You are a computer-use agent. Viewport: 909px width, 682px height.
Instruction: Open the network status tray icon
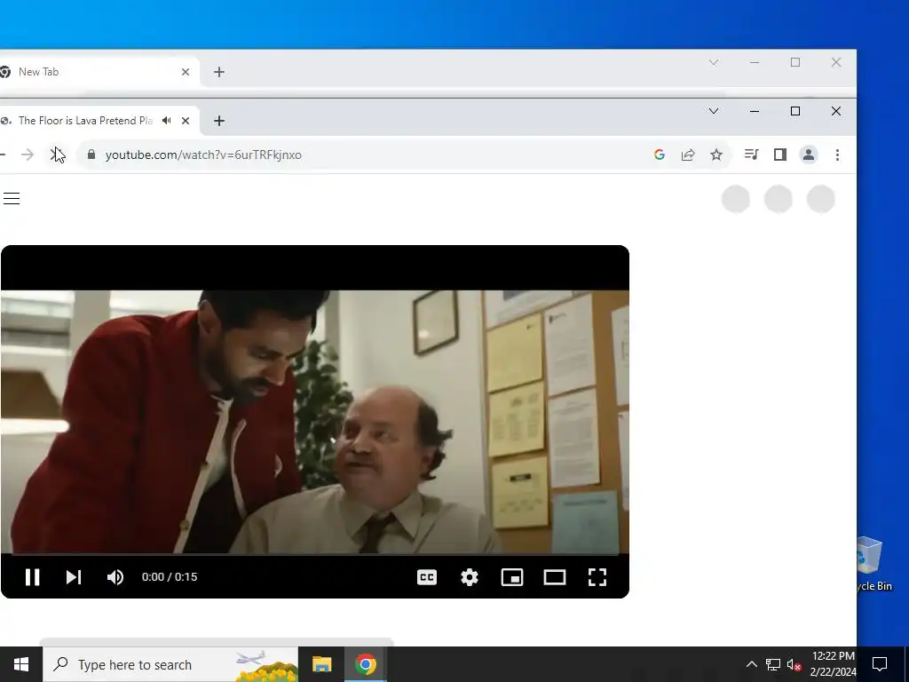(x=773, y=664)
